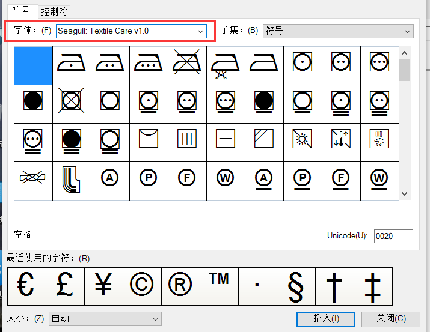Click the 关闭(C) close button
Viewport: 430px width, 332px height.
391,319
